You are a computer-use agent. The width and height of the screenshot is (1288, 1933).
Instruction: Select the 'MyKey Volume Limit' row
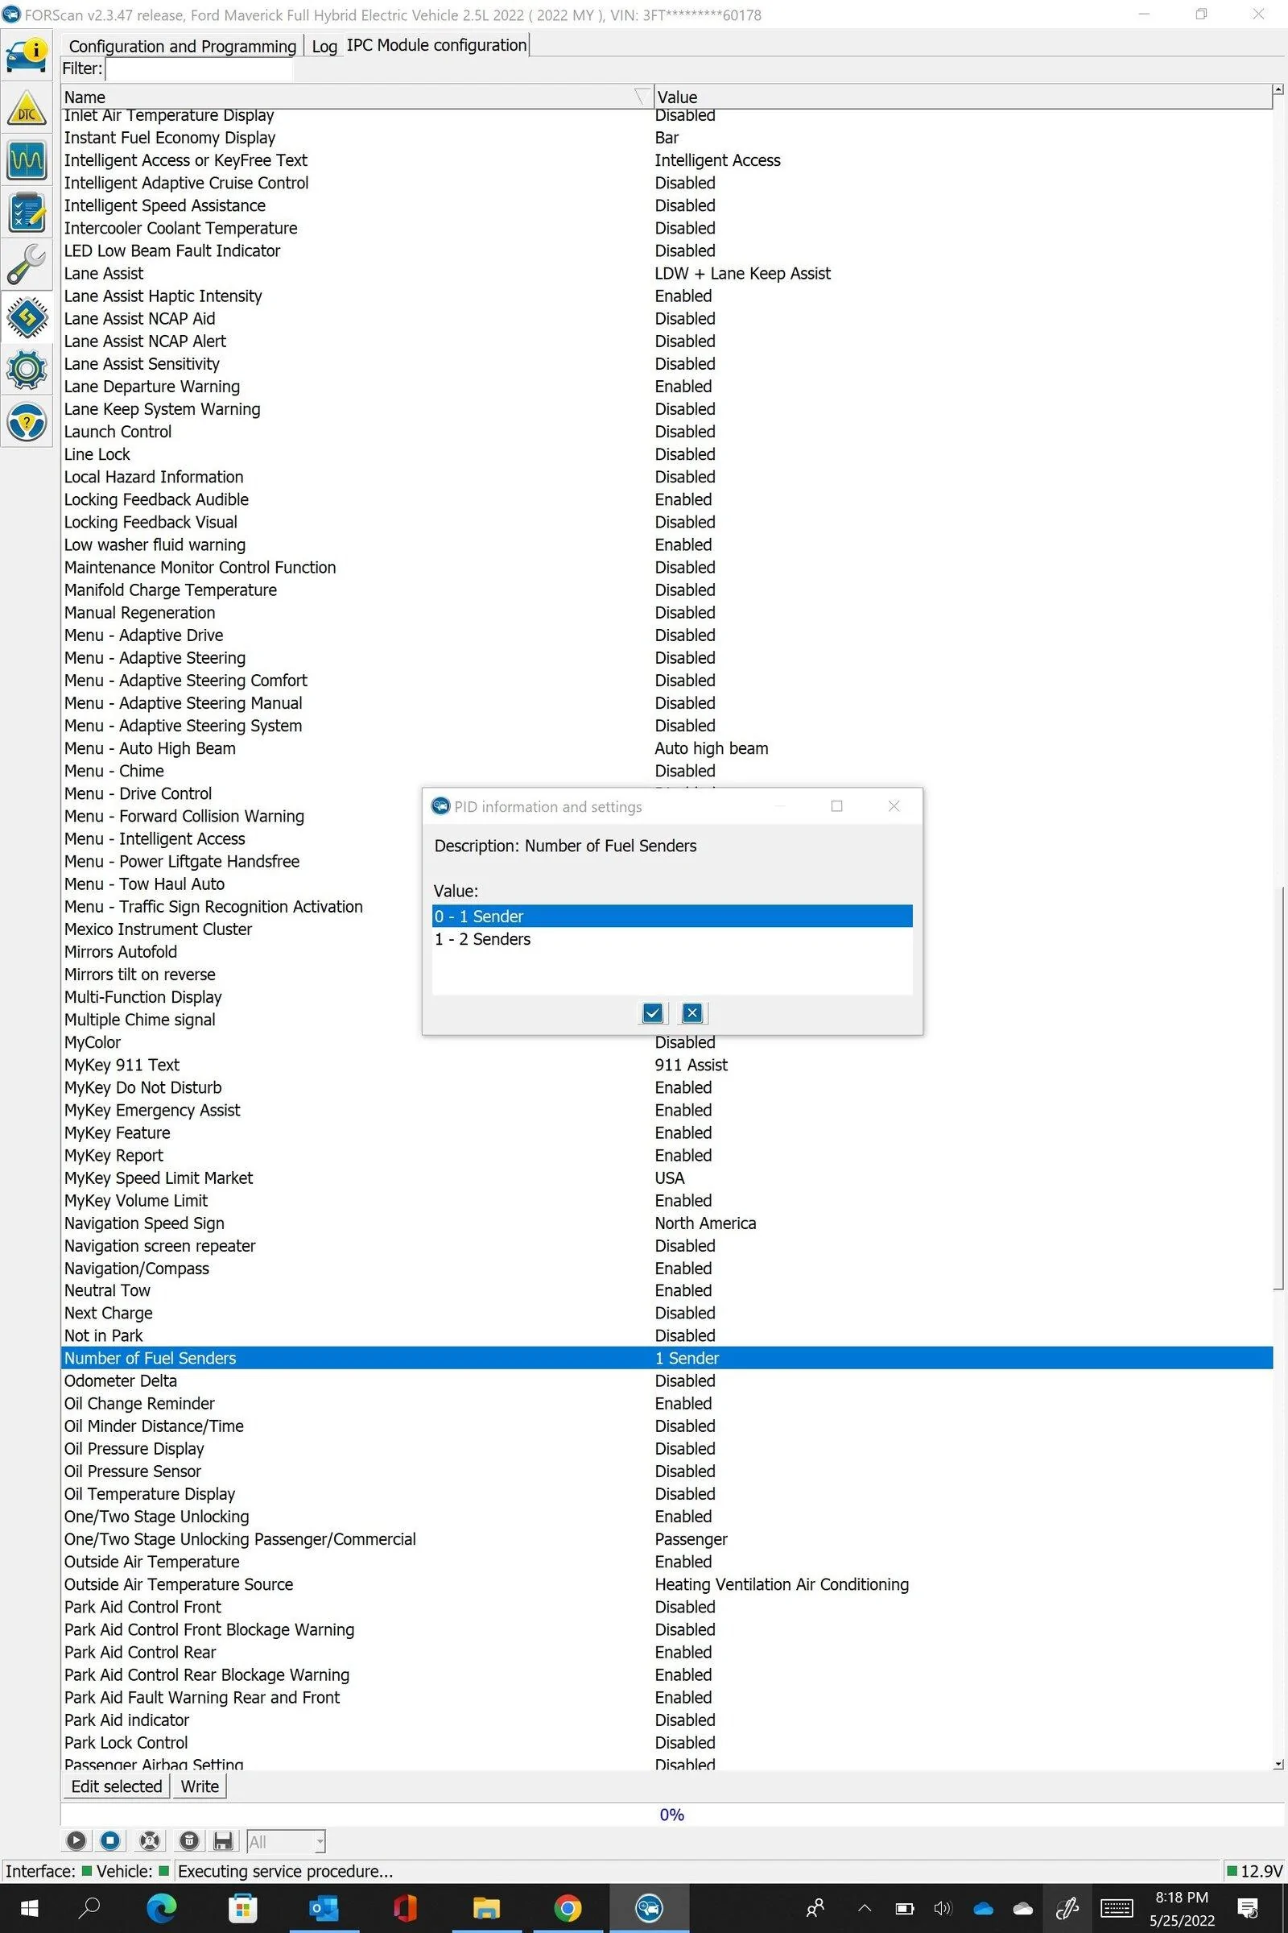click(x=667, y=1200)
